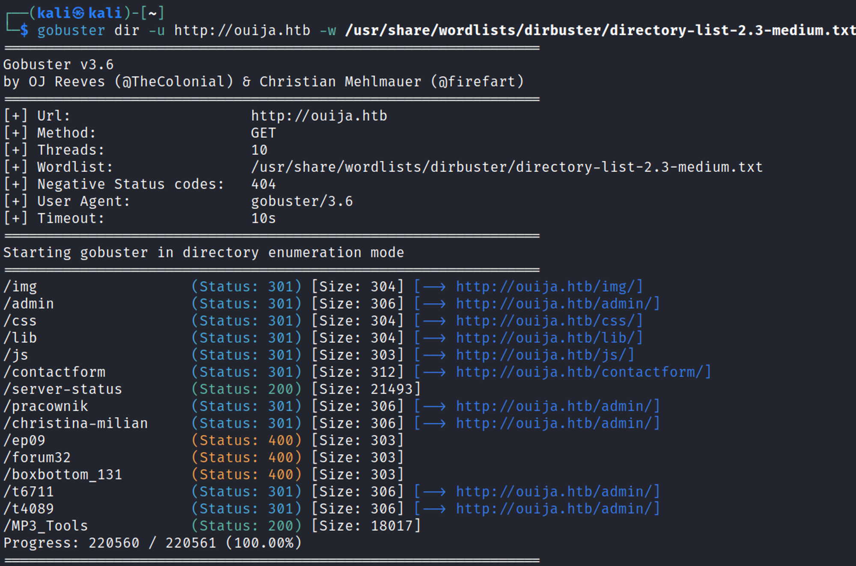Open the http://ouija.htb/contactform/ redirect link
856x566 pixels.
tap(583, 372)
